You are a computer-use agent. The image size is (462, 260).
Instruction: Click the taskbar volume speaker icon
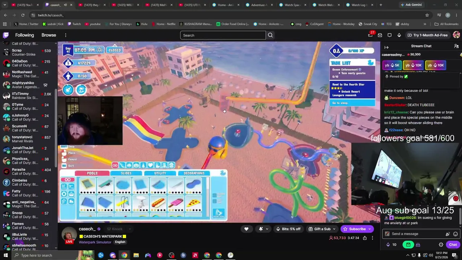click(431, 255)
